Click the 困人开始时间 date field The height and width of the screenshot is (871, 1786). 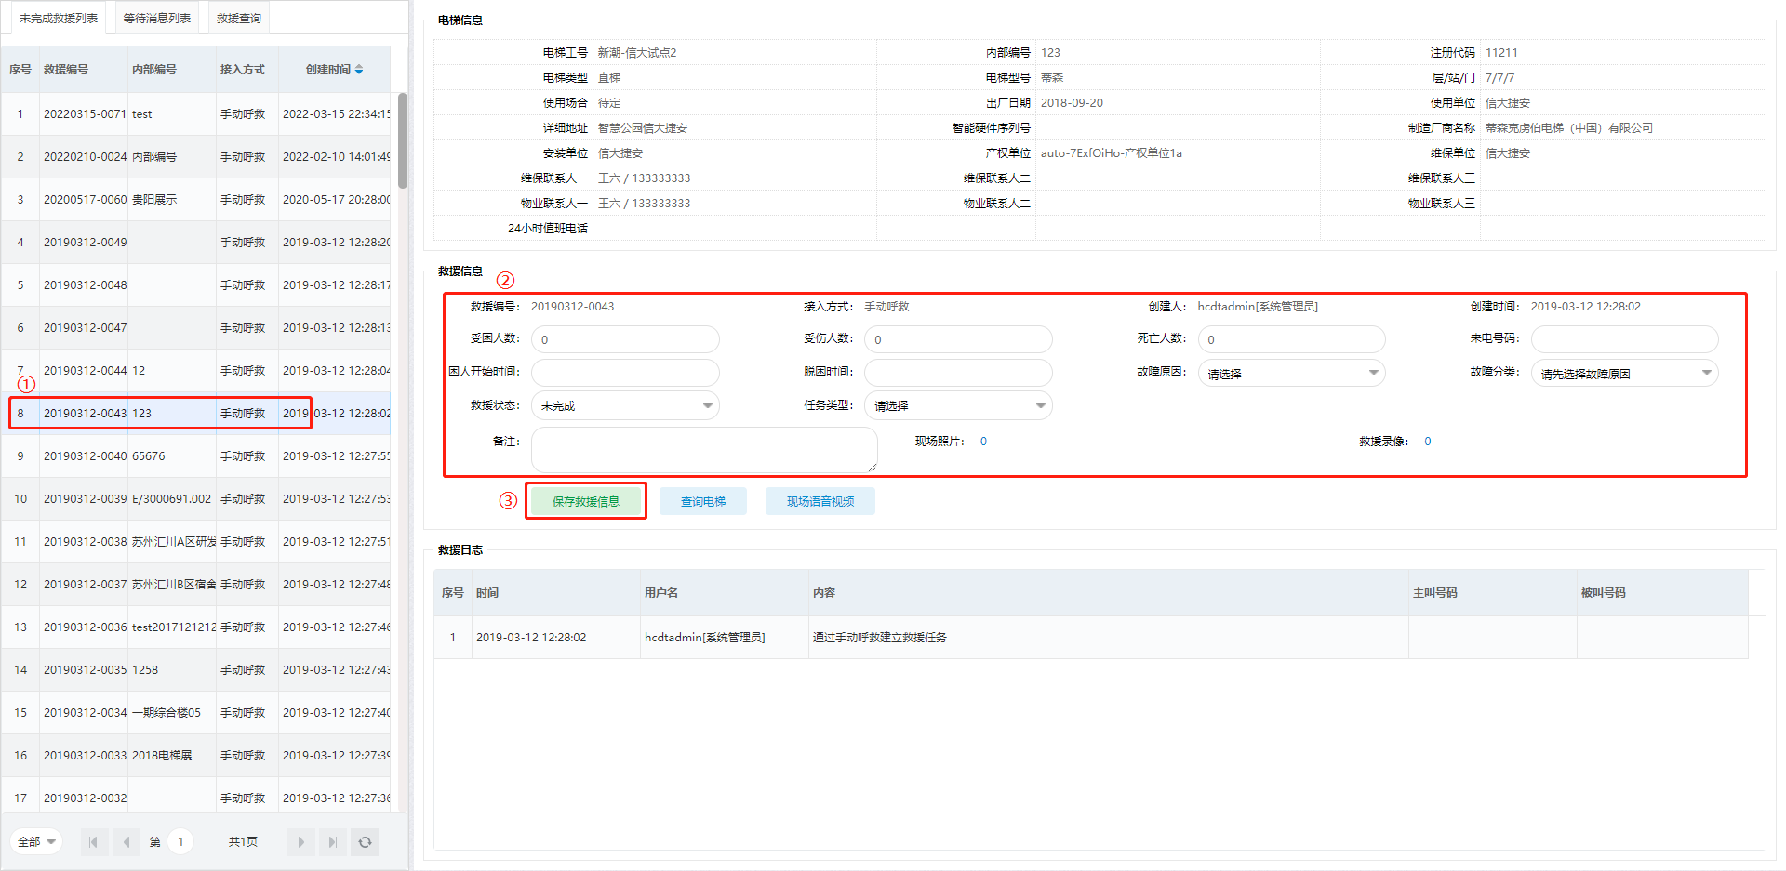625,373
